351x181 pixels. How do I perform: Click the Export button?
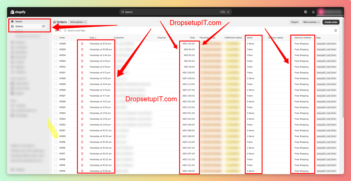[x=295, y=22]
